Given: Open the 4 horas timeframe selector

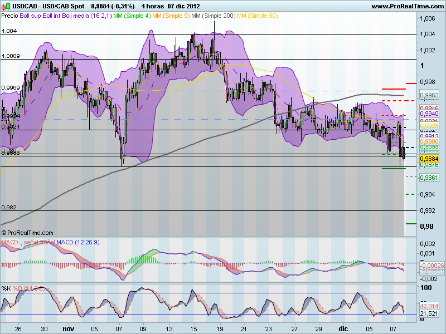Looking at the screenshot, I should click(x=152, y=6).
